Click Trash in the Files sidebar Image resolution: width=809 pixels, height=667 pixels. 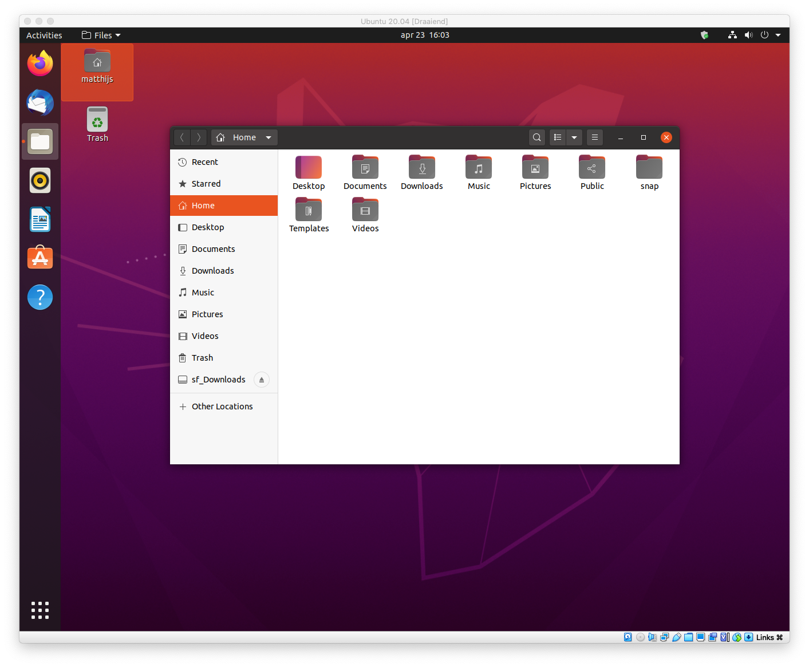click(x=202, y=358)
